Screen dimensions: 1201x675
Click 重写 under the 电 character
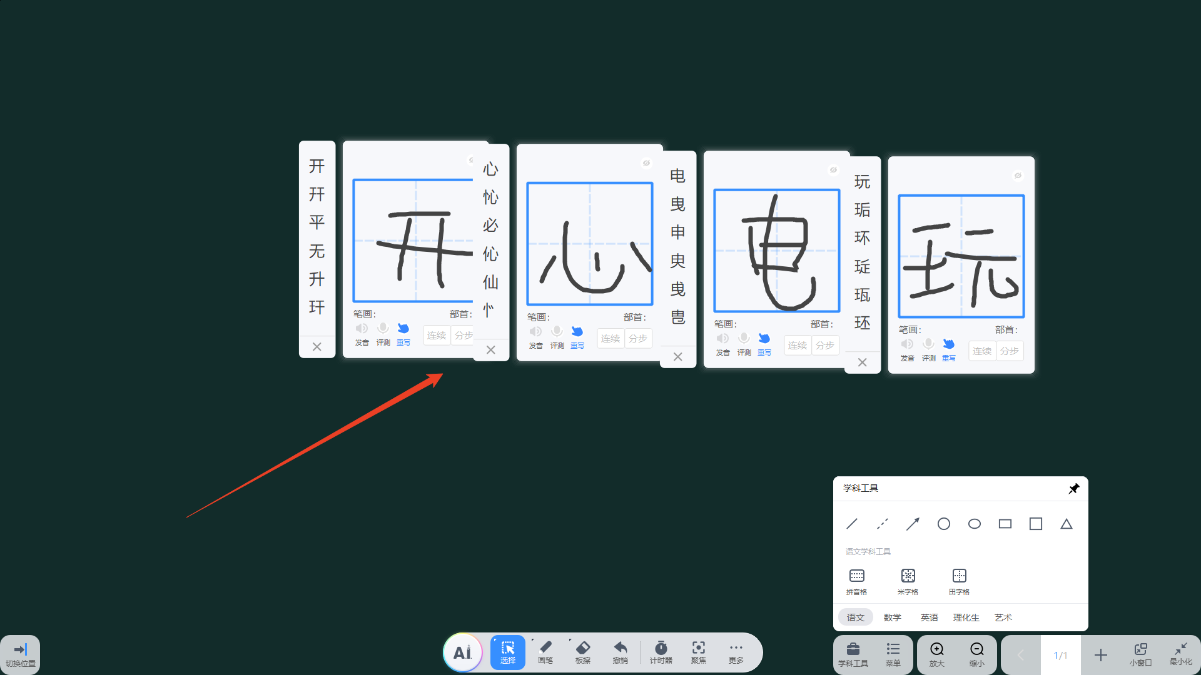pyautogui.click(x=764, y=344)
